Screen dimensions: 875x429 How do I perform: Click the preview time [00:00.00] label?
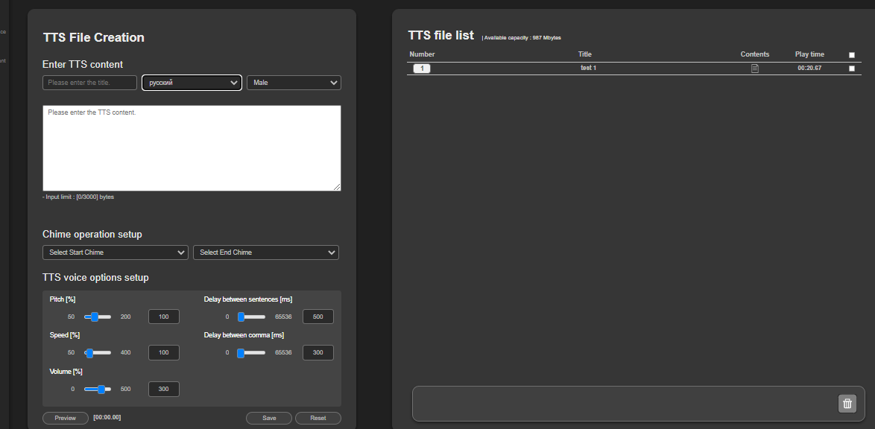point(107,417)
